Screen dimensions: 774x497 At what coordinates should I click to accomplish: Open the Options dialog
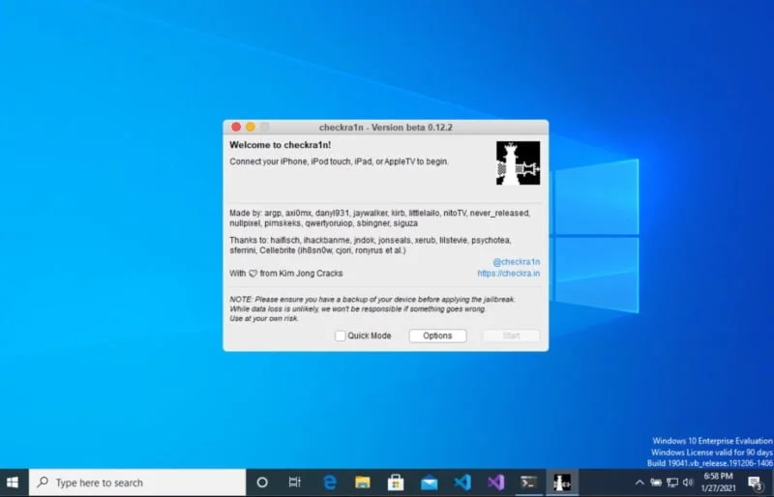click(x=438, y=336)
